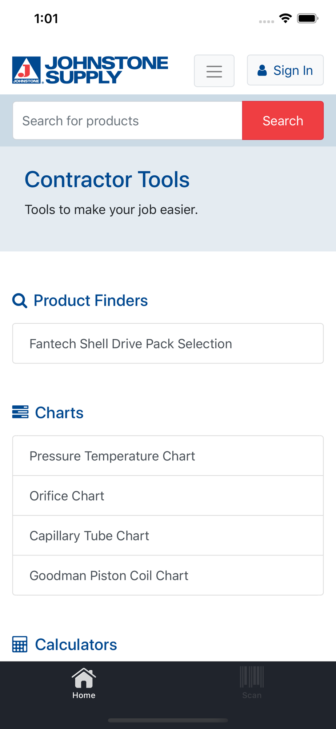Tap the Charts section list icon
336x729 pixels.
pyautogui.click(x=20, y=412)
